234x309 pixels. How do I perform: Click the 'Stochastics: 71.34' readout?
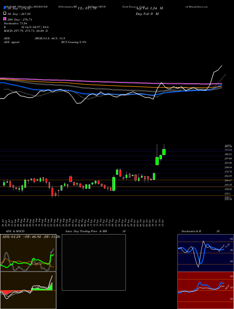16,23
